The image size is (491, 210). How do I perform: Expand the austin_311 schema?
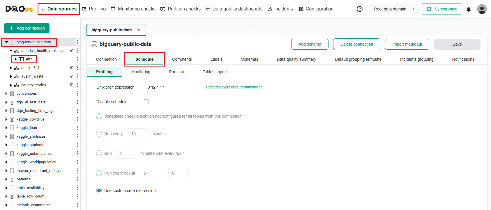click(11, 68)
